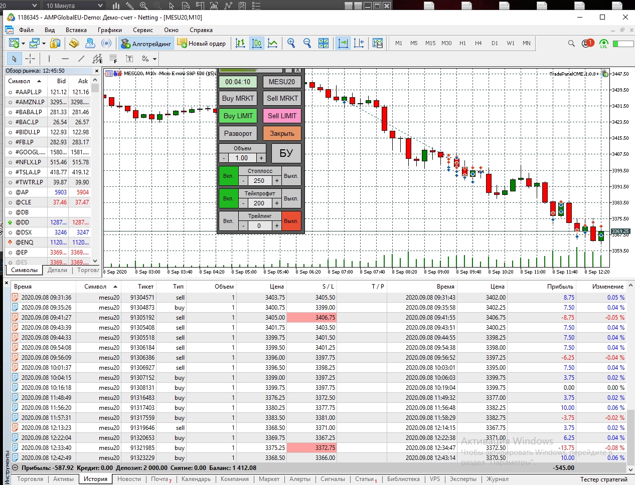
Task: Enable Стоплосс with green Вкл. button
Action: point(228,176)
